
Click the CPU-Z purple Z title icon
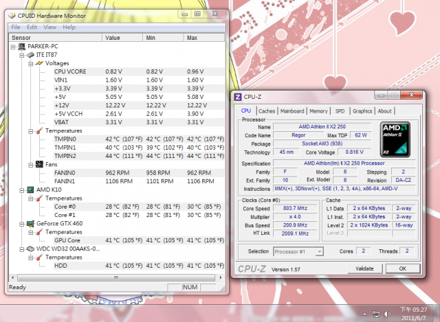tap(237, 97)
